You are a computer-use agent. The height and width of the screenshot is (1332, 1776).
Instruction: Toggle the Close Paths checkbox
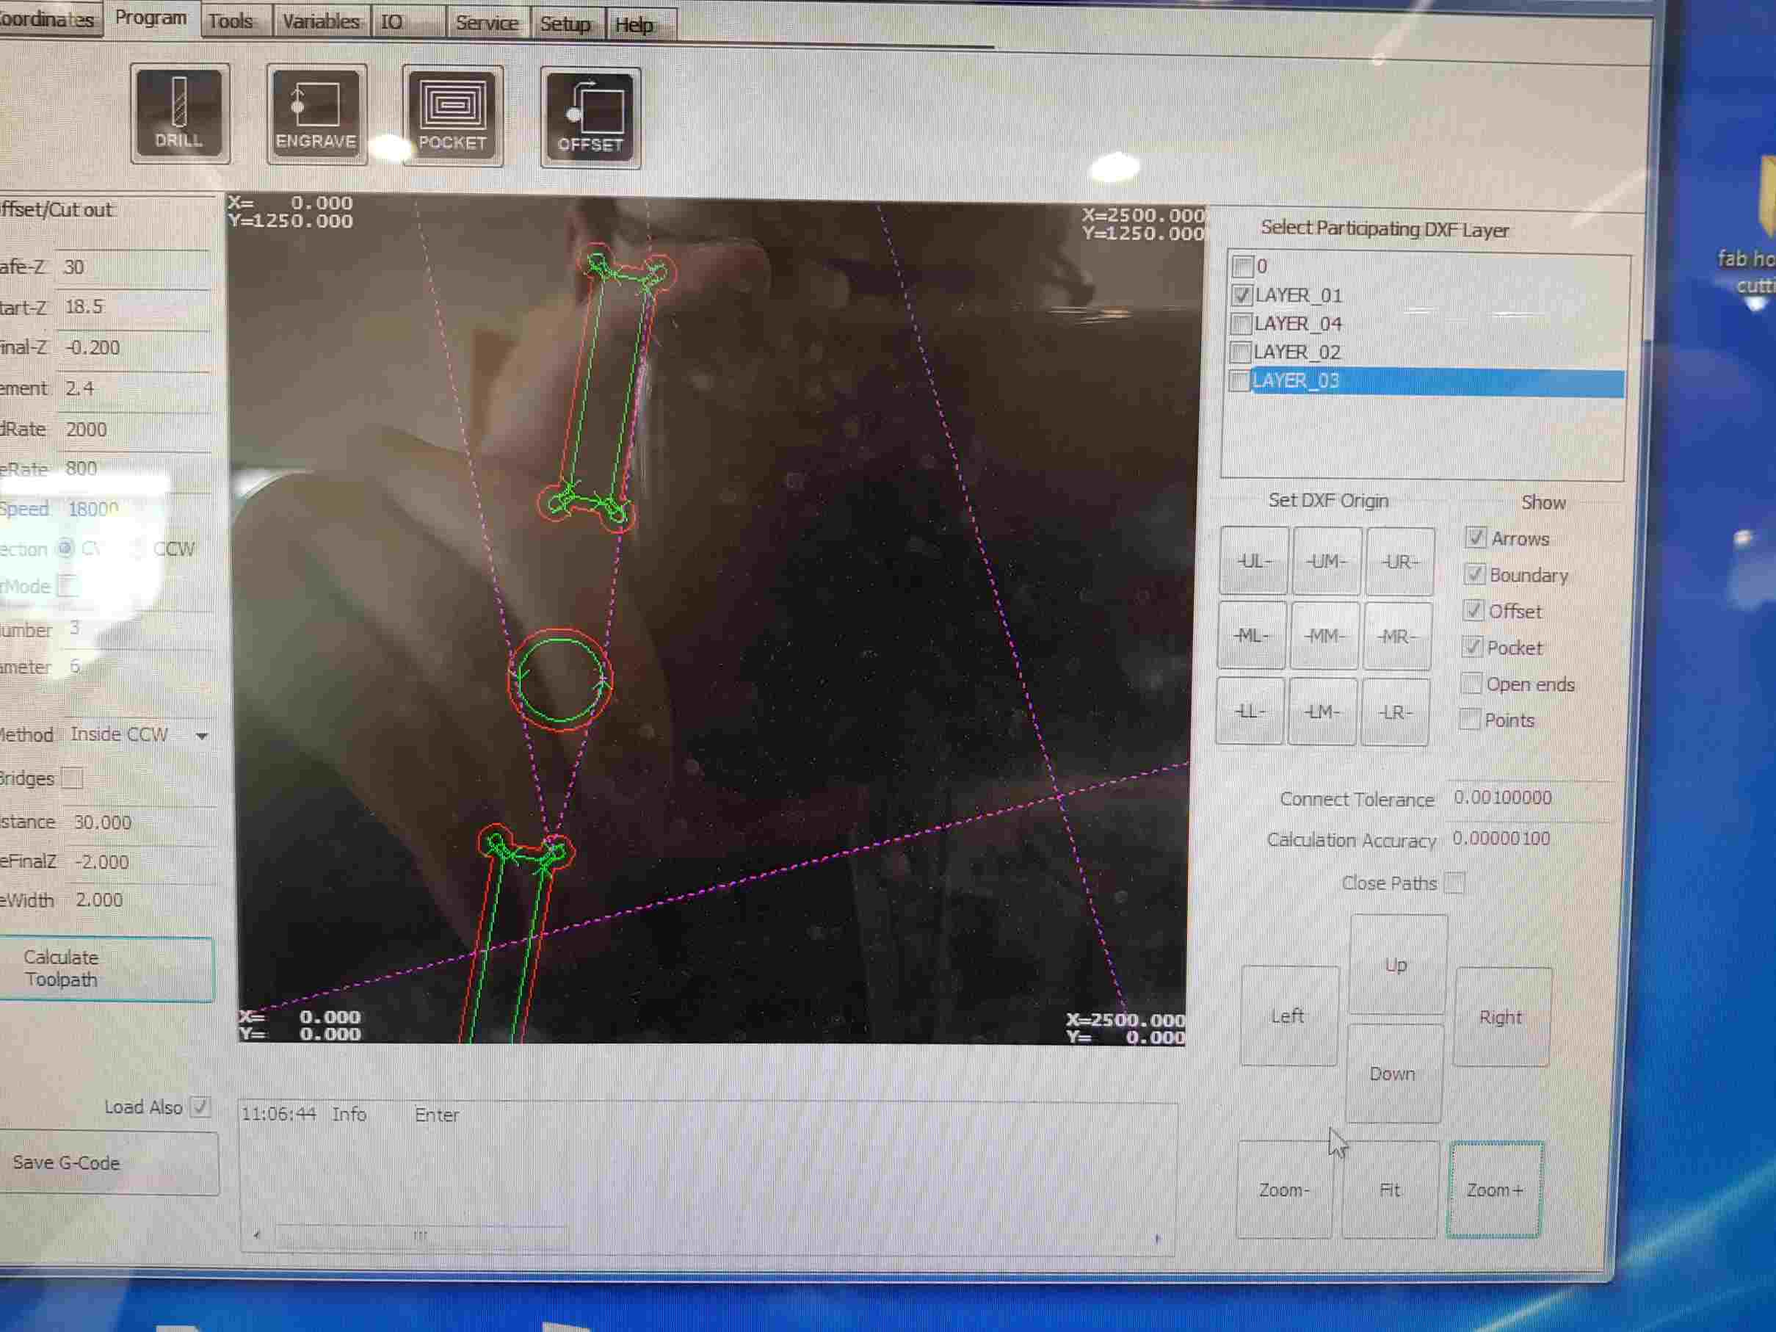[1454, 883]
